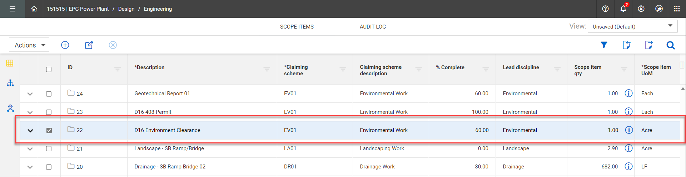Switch to the Audit Log tab
This screenshot has width=686, height=177.
[x=373, y=27]
